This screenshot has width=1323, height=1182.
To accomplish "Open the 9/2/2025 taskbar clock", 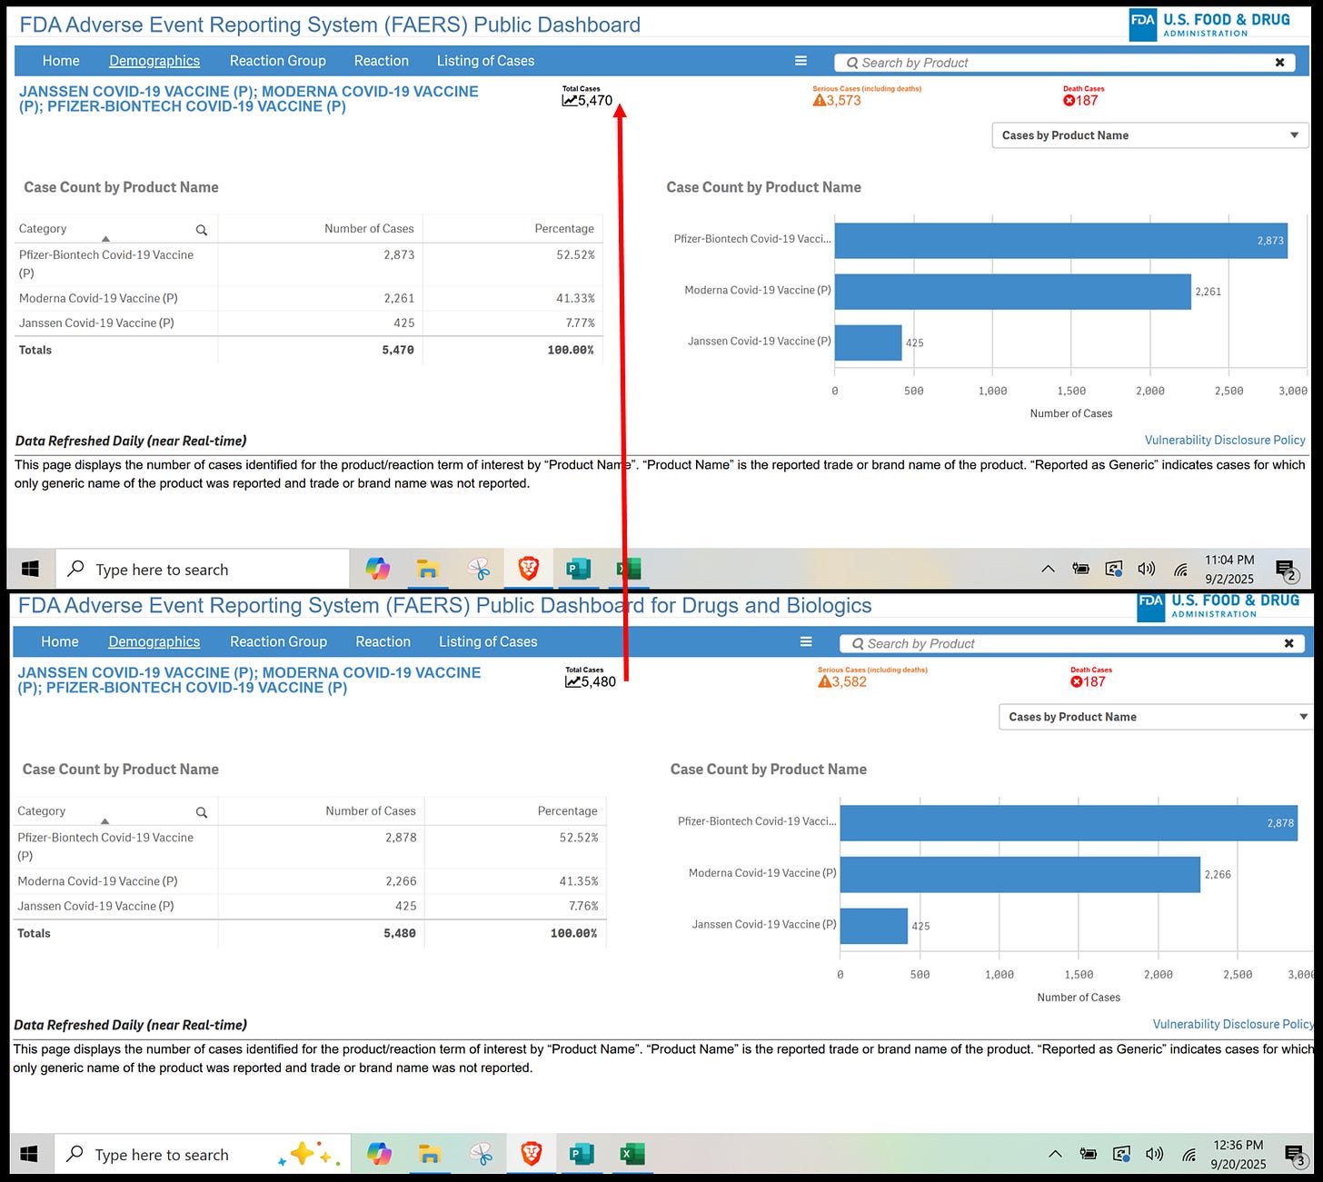I will (1229, 569).
